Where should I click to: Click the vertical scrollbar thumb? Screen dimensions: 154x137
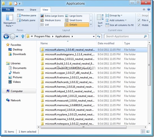click(149, 65)
